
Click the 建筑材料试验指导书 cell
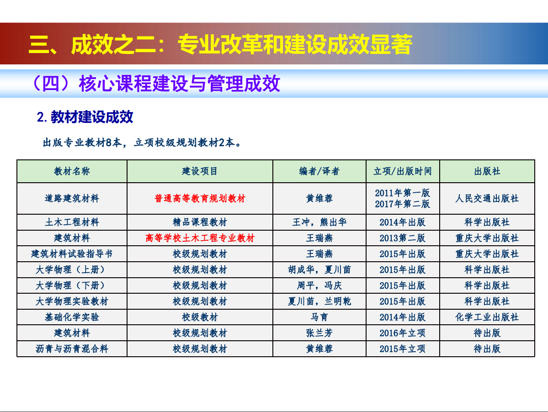72,254
